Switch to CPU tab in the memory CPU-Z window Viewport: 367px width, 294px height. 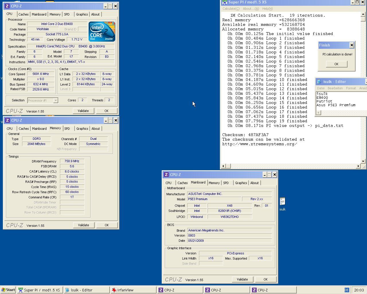[x=10, y=129]
